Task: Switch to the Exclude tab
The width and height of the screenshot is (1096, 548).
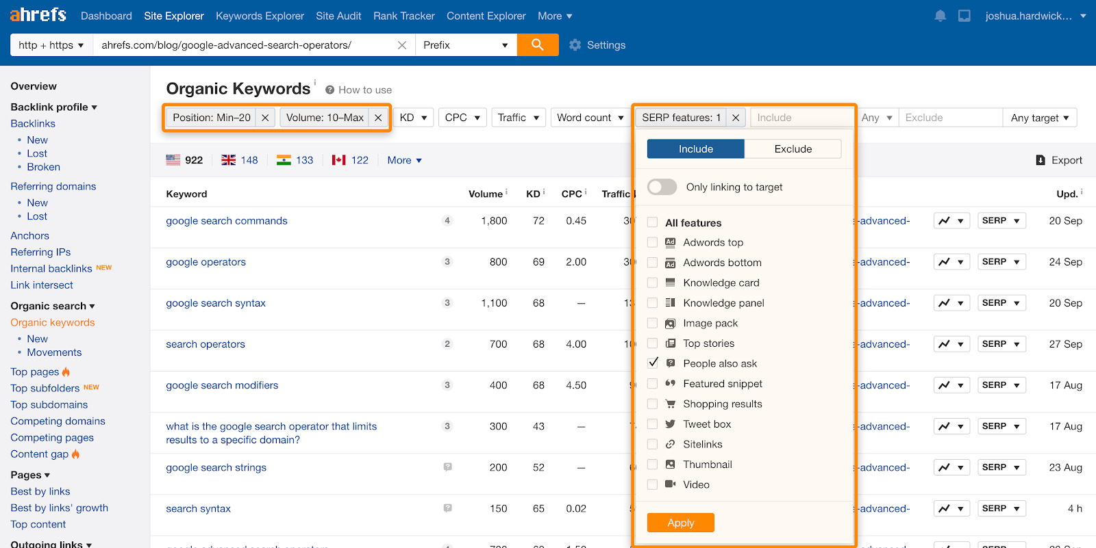Action: 793,148
